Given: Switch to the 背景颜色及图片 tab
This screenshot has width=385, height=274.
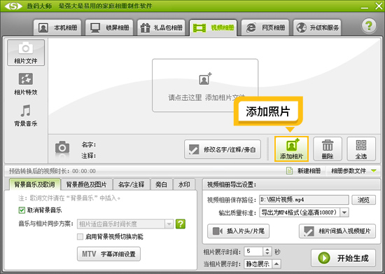Looking at the screenshot, I should (86, 184).
